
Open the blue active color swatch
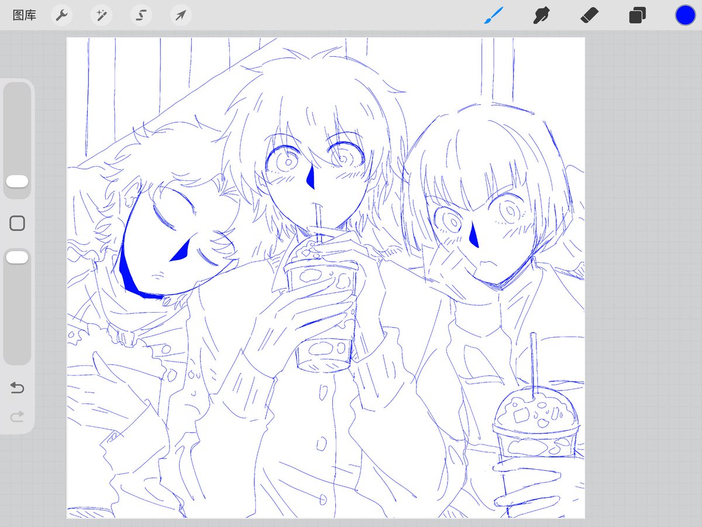pos(685,15)
